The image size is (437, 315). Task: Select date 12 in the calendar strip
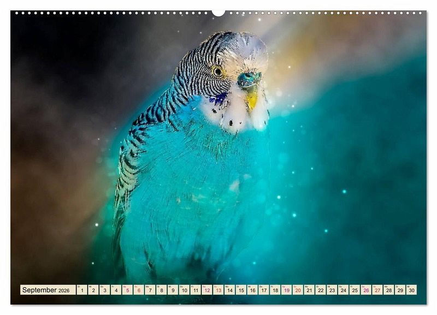coord(207,290)
